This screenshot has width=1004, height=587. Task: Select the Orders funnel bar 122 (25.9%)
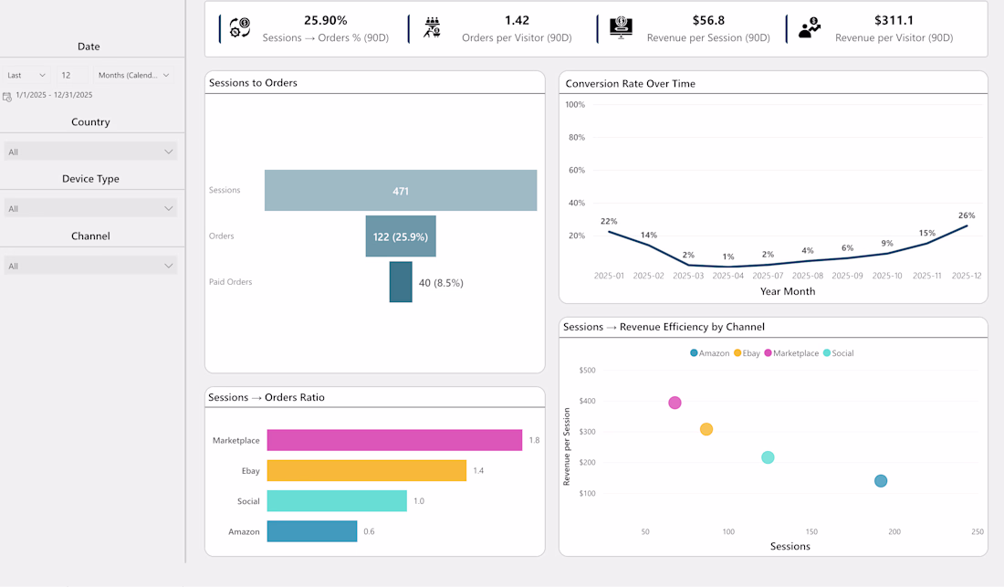click(401, 236)
